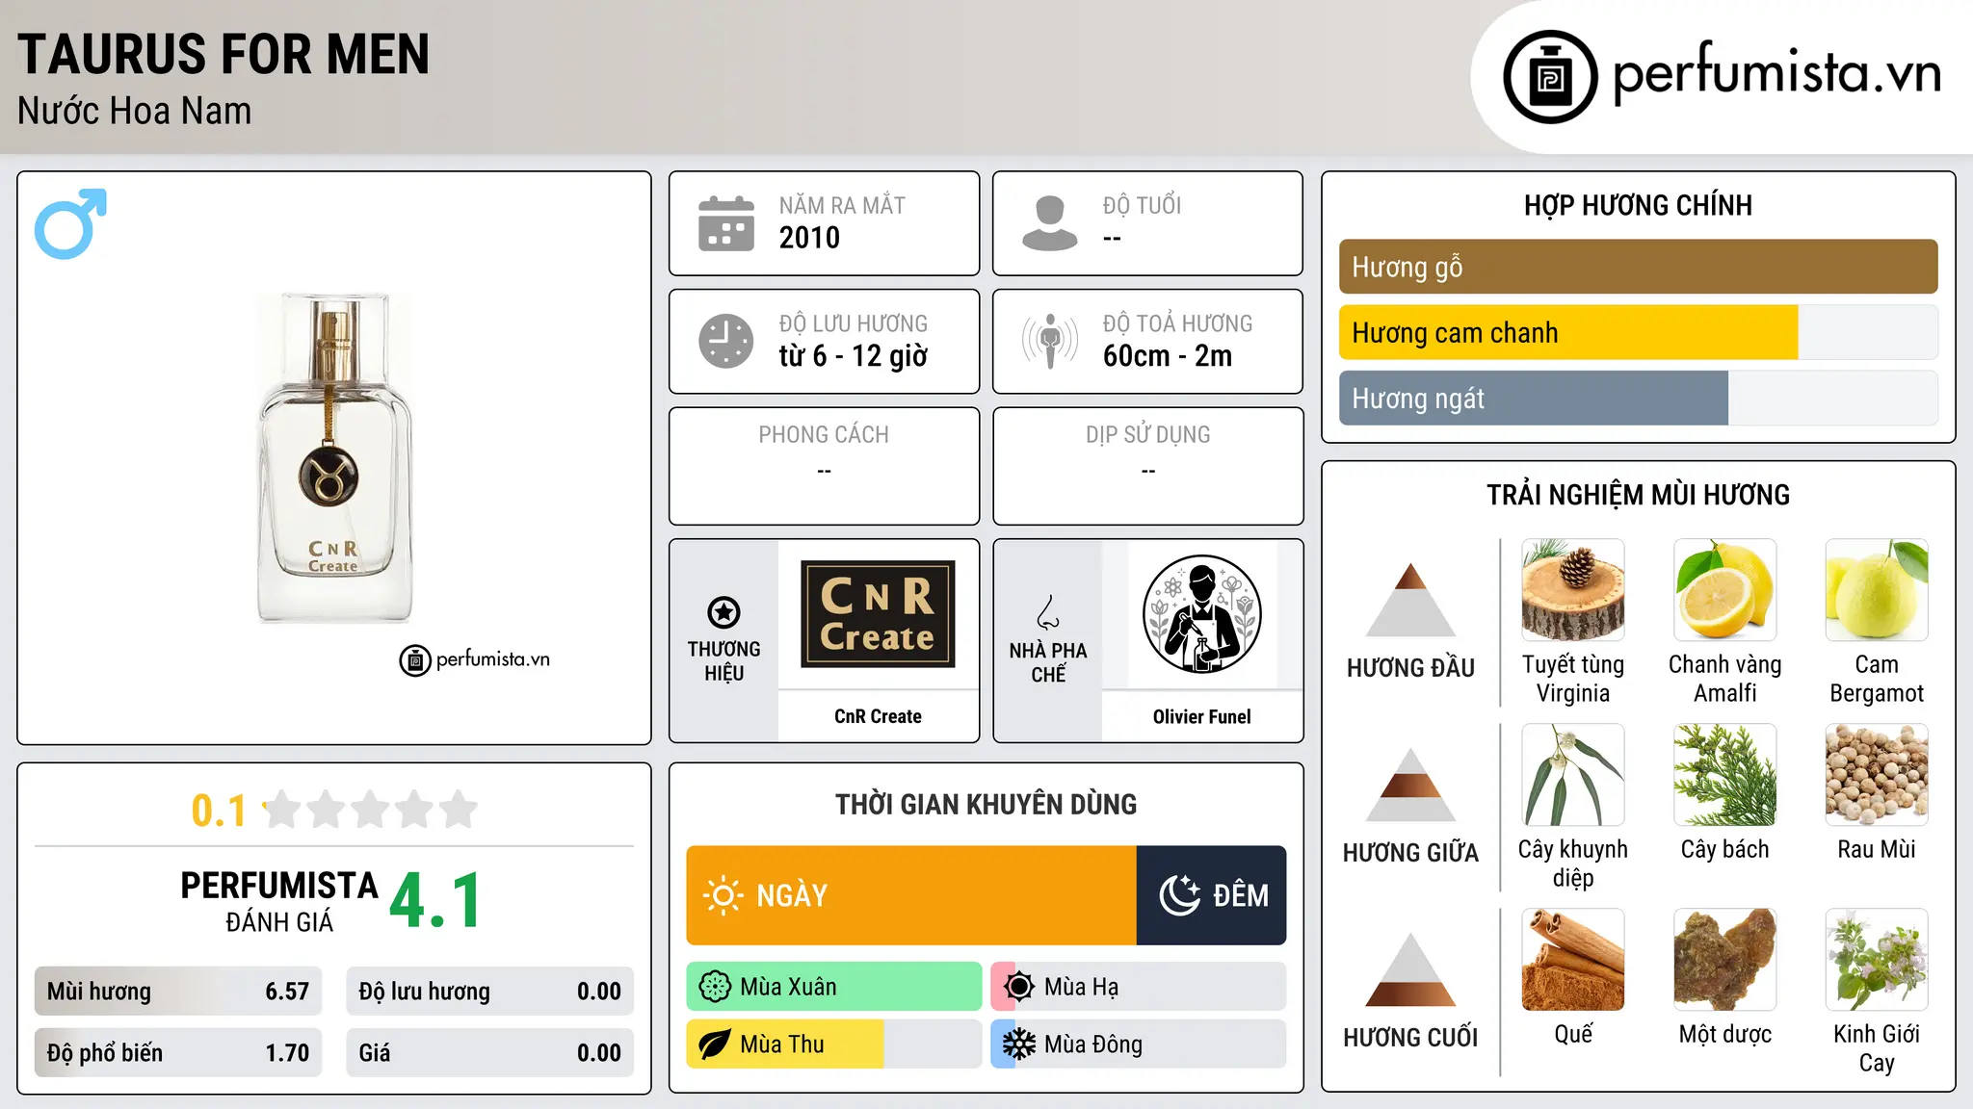Click the Hương ngát accord bar
Screen dimensions: 1973x1109
[x=1639, y=399]
